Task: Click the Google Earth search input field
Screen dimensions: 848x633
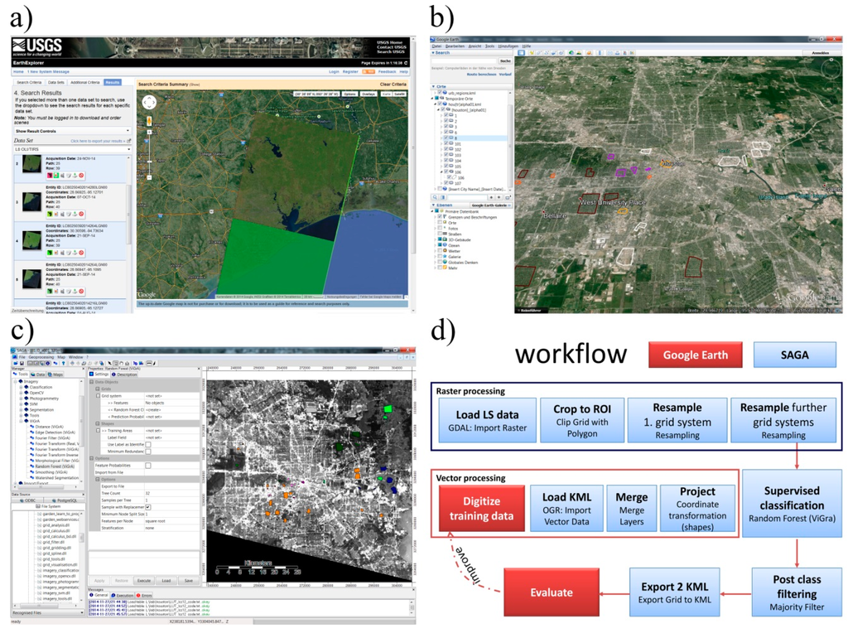Action: point(464,60)
